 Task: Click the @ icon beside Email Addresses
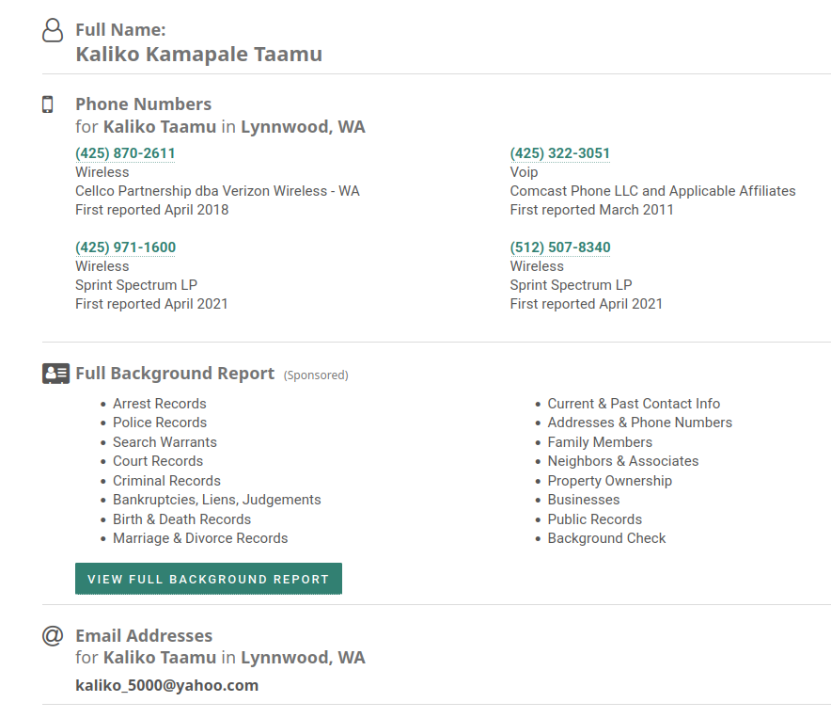53,636
